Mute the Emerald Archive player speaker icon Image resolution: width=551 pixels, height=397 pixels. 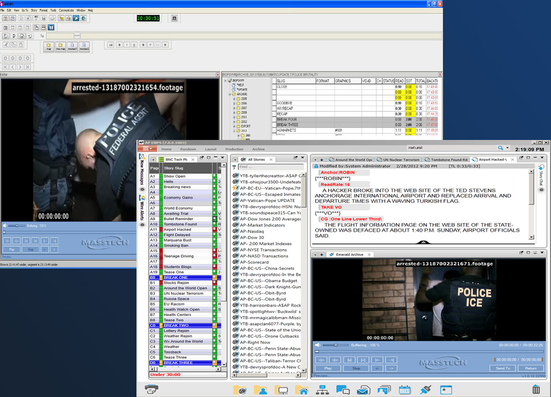pyautogui.click(x=318, y=345)
